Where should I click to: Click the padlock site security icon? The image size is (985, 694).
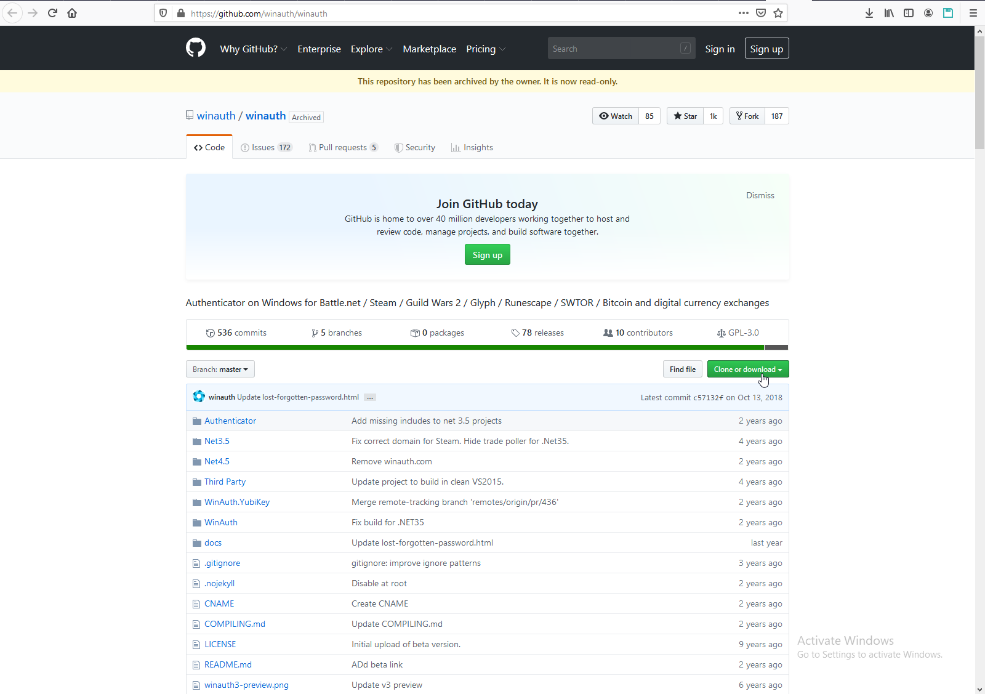click(181, 13)
